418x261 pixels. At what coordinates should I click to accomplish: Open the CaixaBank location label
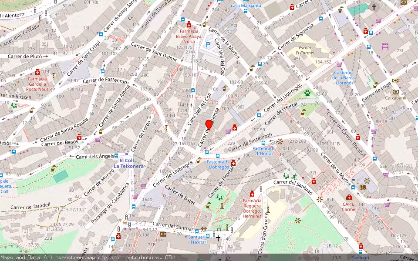point(396,97)
